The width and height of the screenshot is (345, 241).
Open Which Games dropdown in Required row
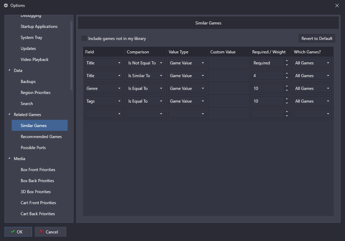(313, 63)
